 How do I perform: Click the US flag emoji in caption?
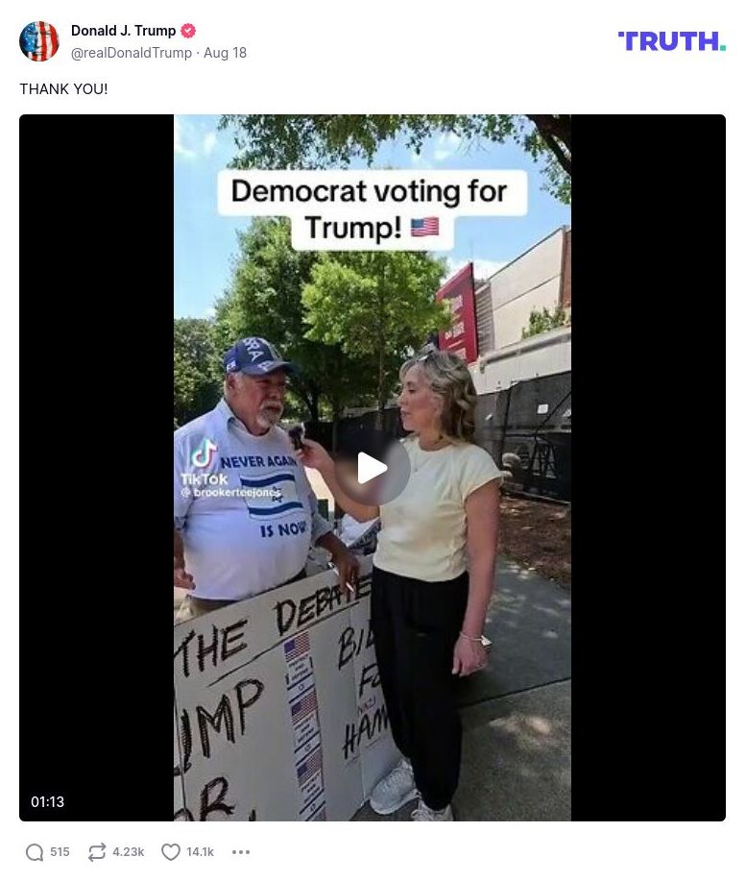[x=425, y=228]
